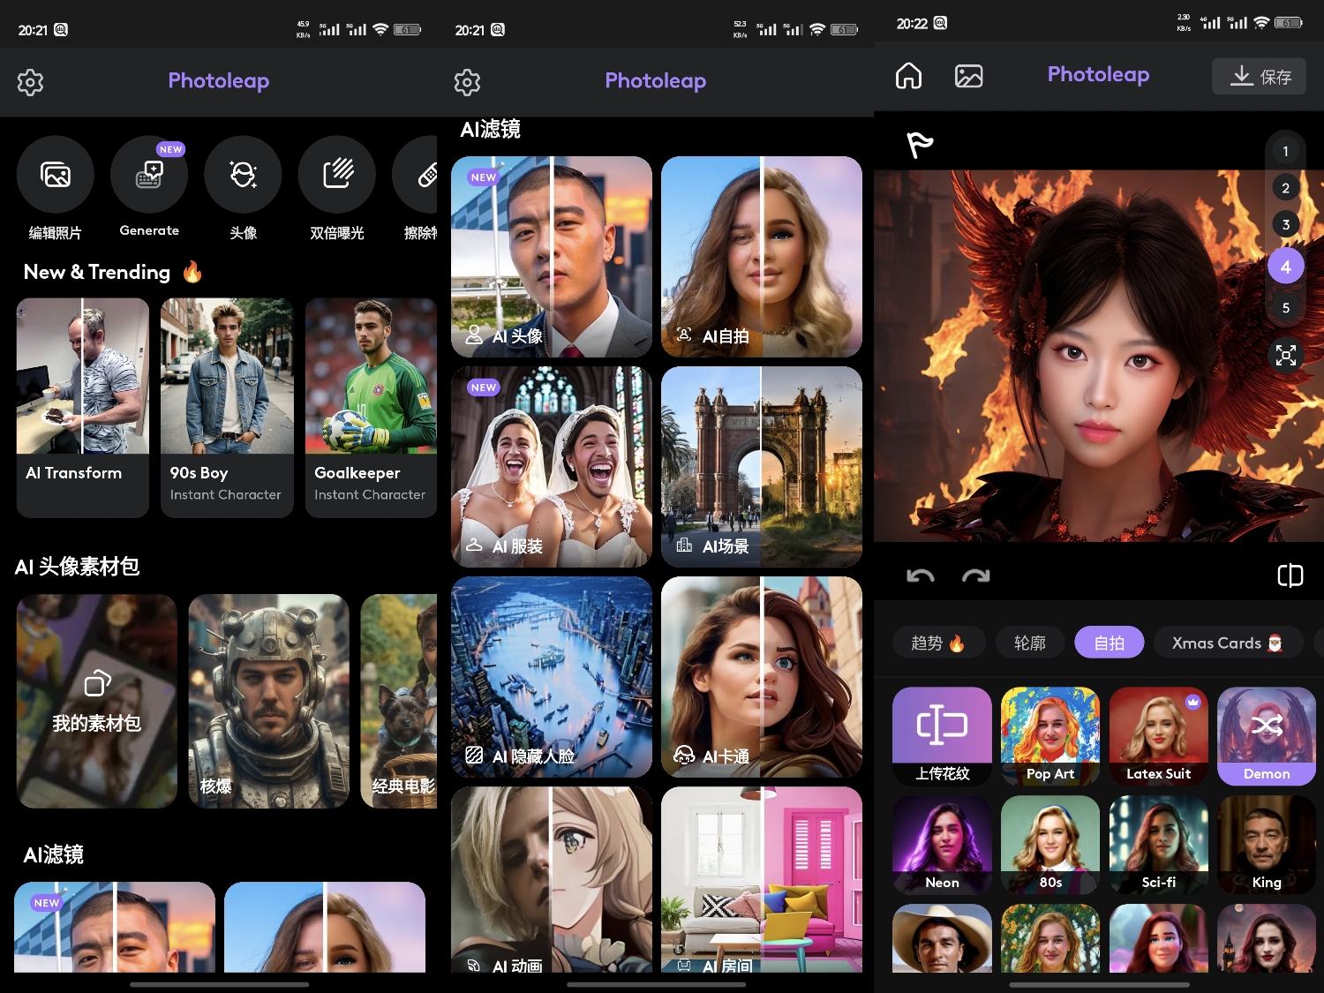Image resolution: width=1324 pixels, height=993 pixels.
Task: Undo the last edit
Action: (x=920, y=576)
